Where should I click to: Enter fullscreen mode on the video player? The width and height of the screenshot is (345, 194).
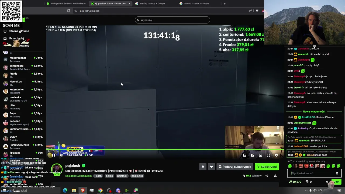pos(268,155)
